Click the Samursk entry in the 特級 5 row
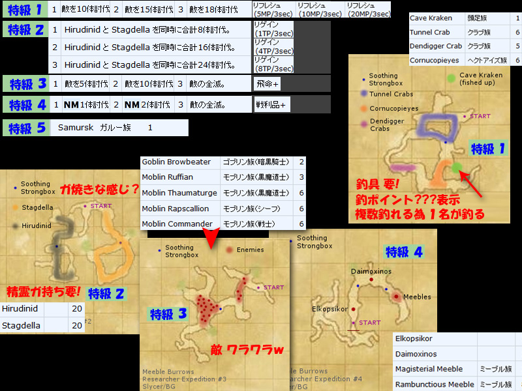This screenshot has width=522, height=391. tap(76, 127)
